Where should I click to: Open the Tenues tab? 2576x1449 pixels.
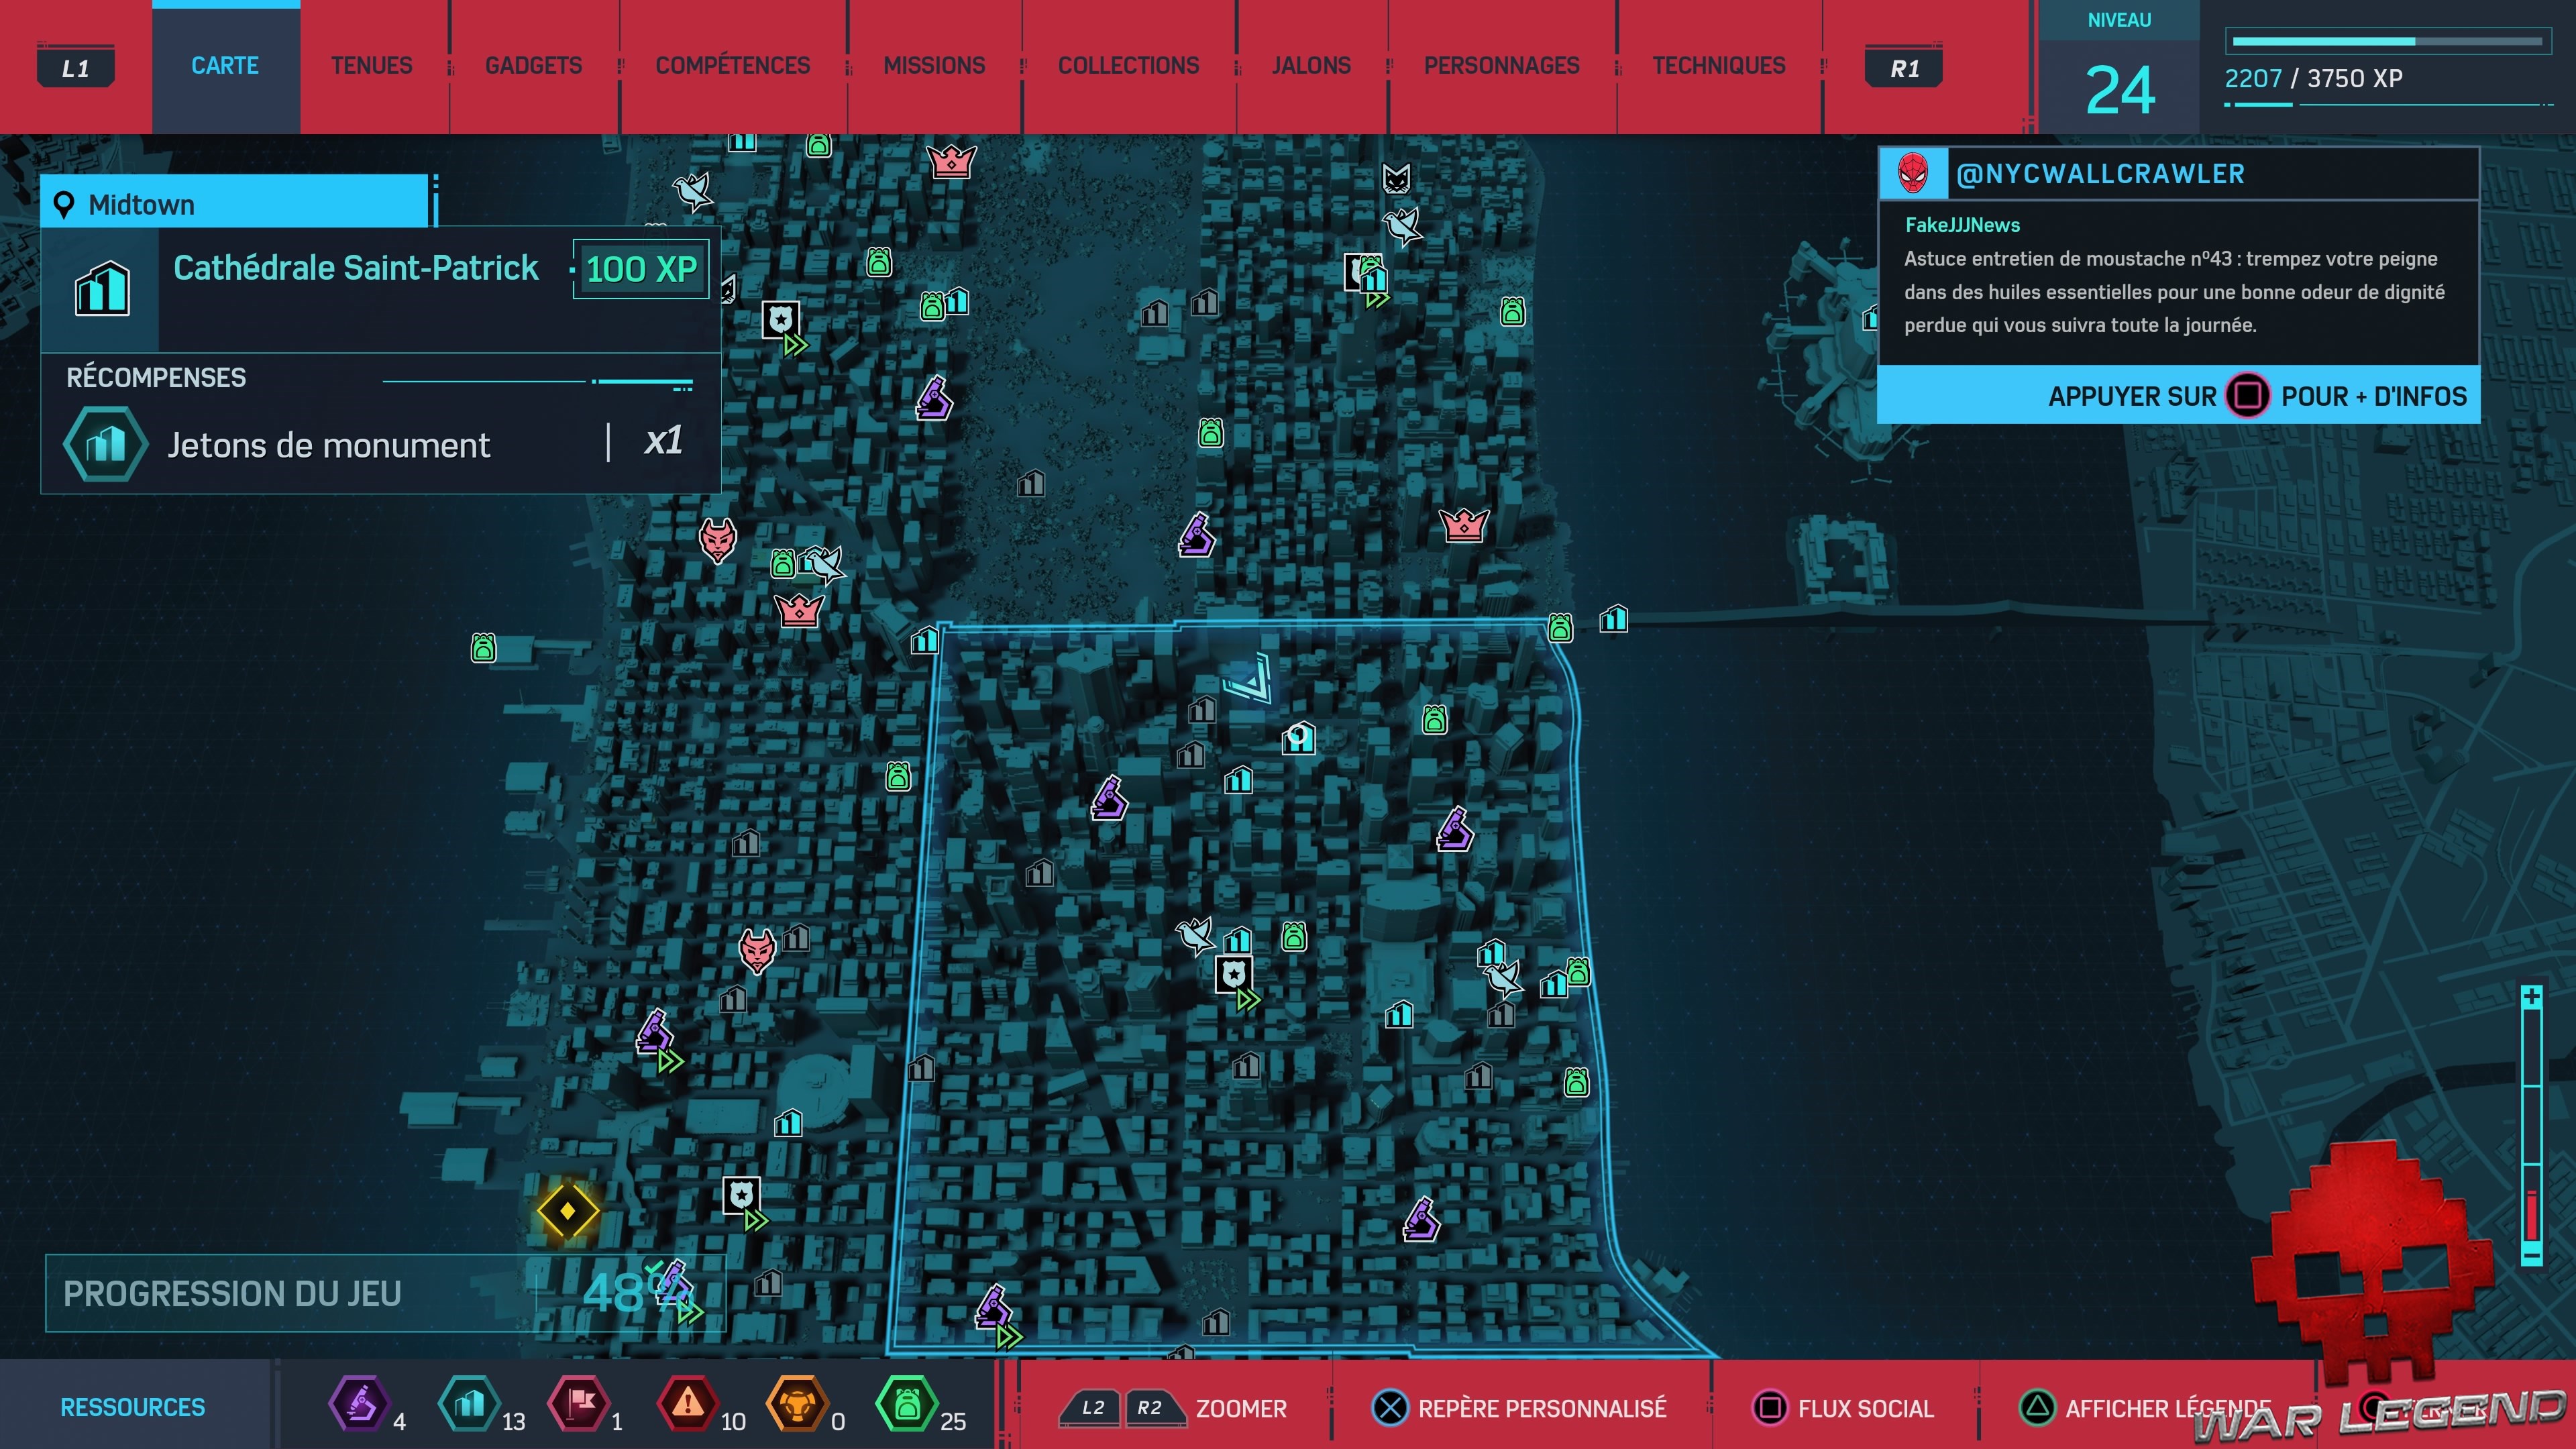pos(371,66)
